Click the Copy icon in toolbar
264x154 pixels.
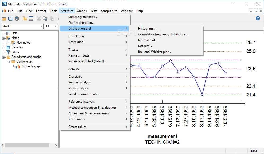tap(45, 18)
